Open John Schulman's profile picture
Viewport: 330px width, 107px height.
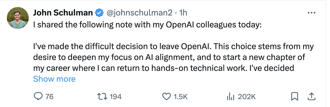click(x=18, y=18)
